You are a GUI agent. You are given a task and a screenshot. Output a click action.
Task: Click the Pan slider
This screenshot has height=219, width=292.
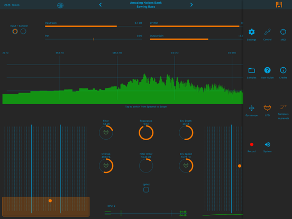point(93,39)
